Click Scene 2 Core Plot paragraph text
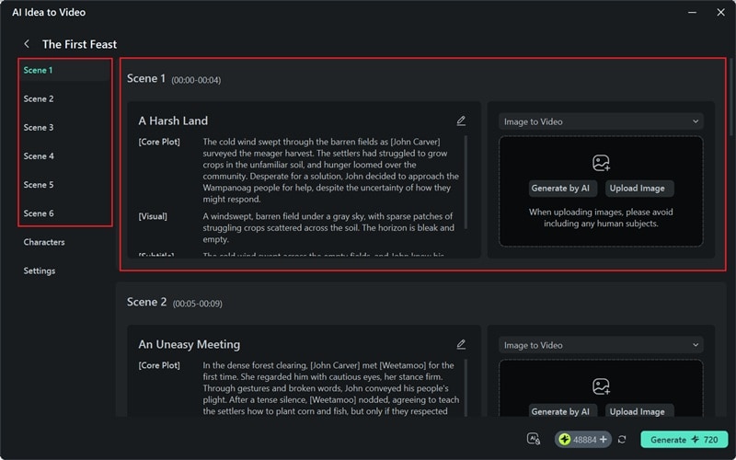 (x=331, y=388)
